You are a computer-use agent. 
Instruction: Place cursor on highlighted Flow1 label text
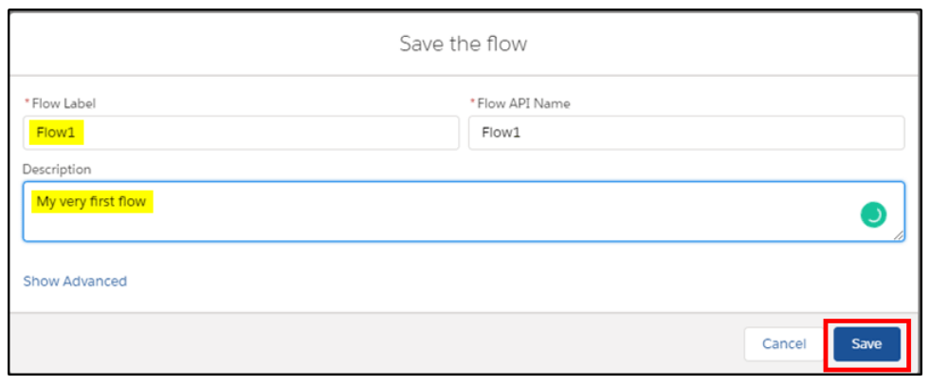(56, 133)
